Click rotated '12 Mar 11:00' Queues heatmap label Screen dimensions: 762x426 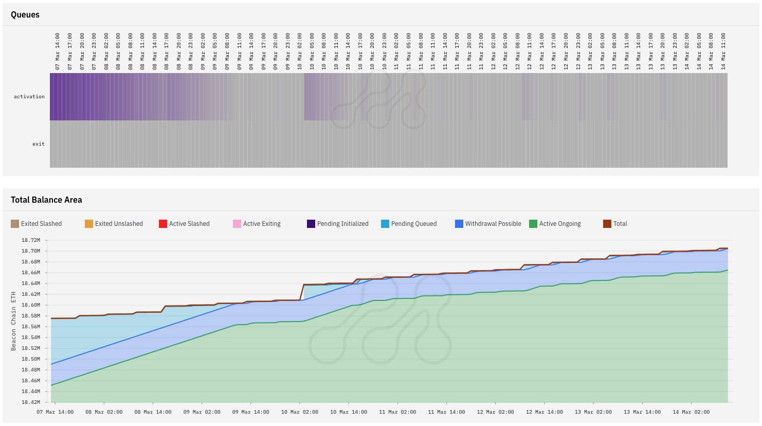530,51
